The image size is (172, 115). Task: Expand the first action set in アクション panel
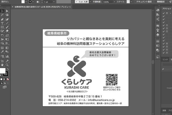pos(170,13)
